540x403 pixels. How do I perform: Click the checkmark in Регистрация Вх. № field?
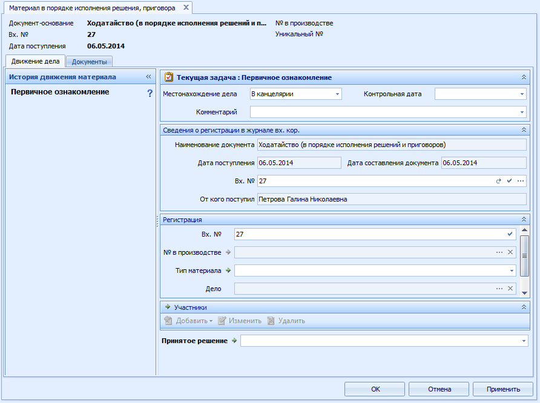tap(510, 234)
